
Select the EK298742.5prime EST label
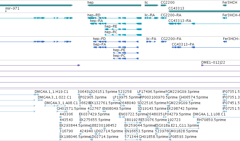182,109
